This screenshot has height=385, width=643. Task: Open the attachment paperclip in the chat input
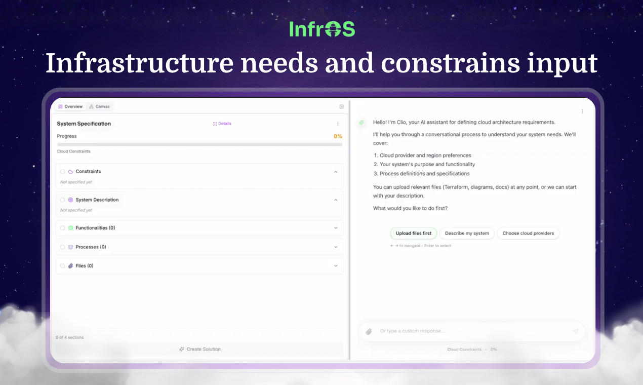coord(369,331)
